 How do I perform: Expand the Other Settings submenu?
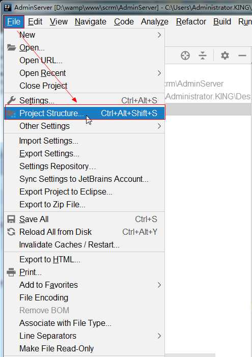point(159,126)
